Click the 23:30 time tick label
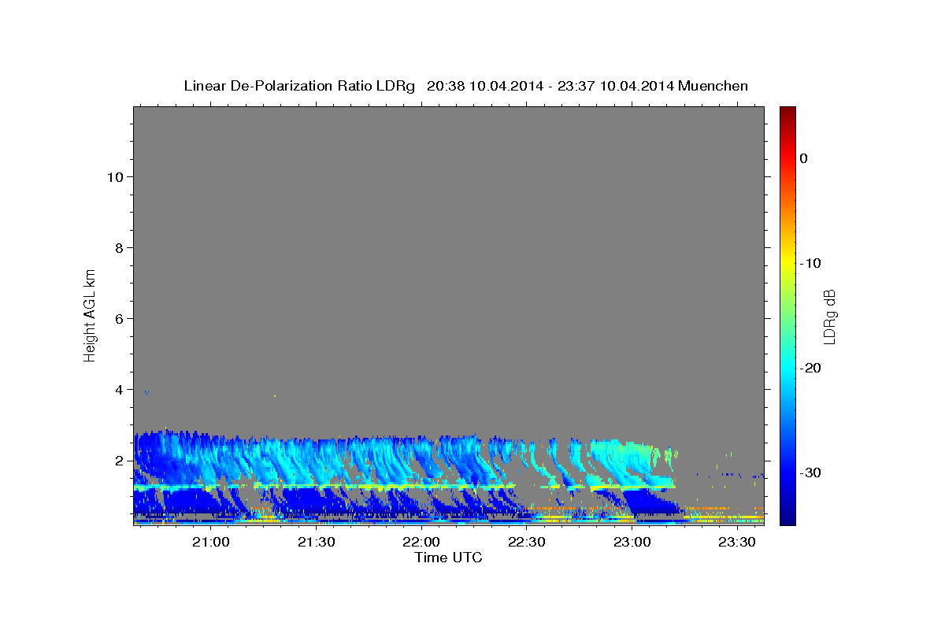Viewport: 945px width, 630px height. click(737, 543)
